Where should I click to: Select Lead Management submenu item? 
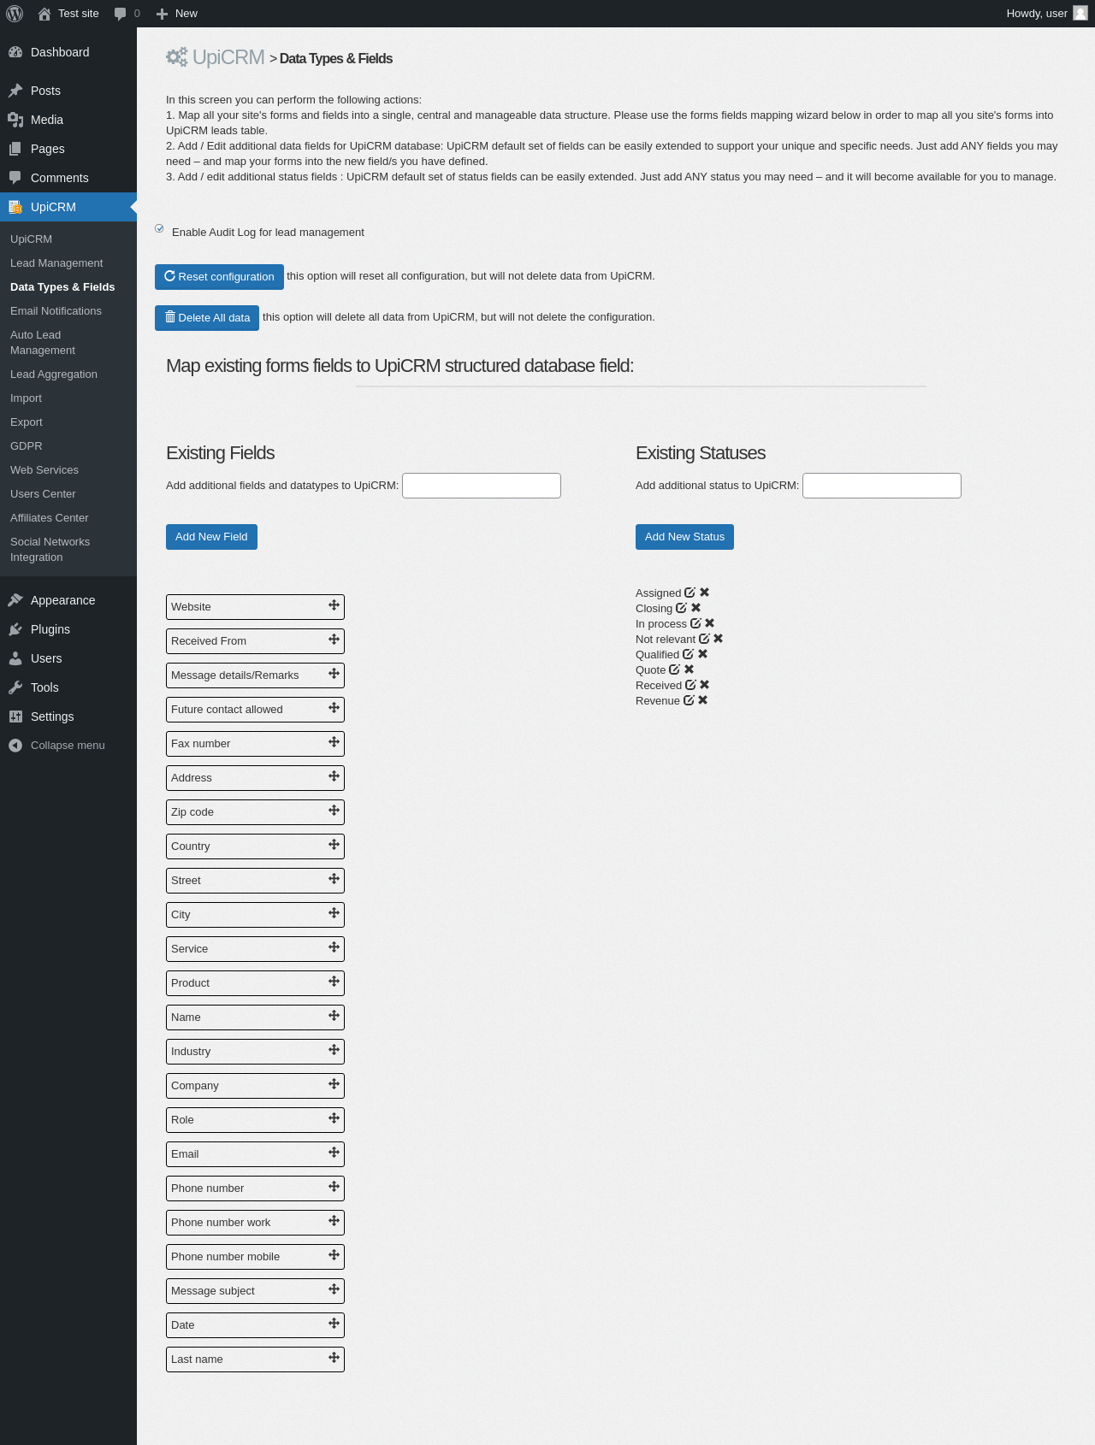point(68,263)
